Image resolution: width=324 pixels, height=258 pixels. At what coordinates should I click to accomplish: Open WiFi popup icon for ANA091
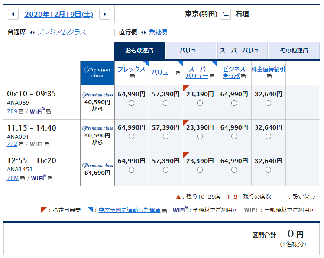pos(47,144)
